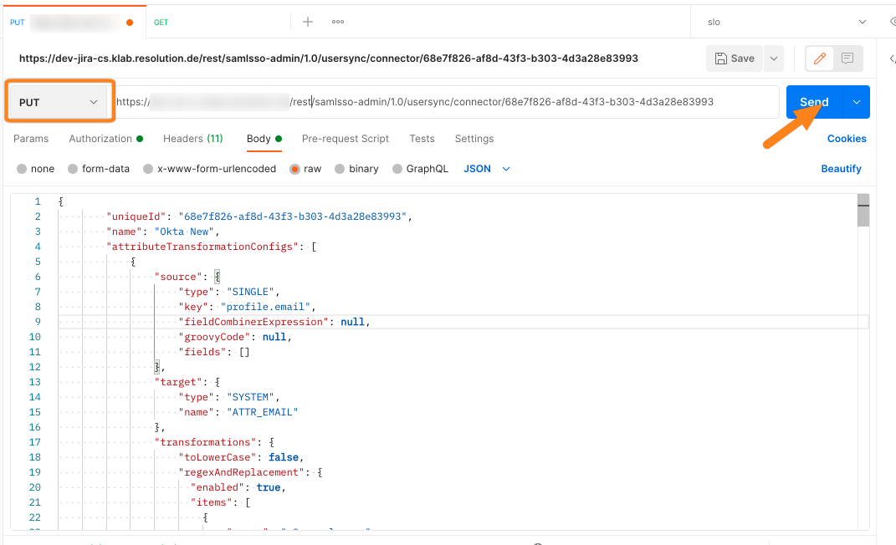Image resolution: width=896 pixels, height=545 pixels.
Task: Open a new request tab with plus icon
Action: 308,22
